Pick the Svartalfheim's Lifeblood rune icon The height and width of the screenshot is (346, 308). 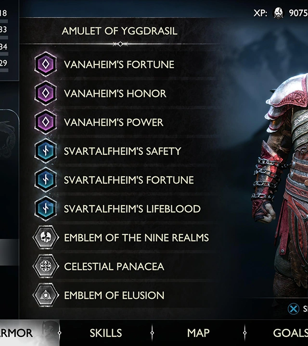pos(46,209)
